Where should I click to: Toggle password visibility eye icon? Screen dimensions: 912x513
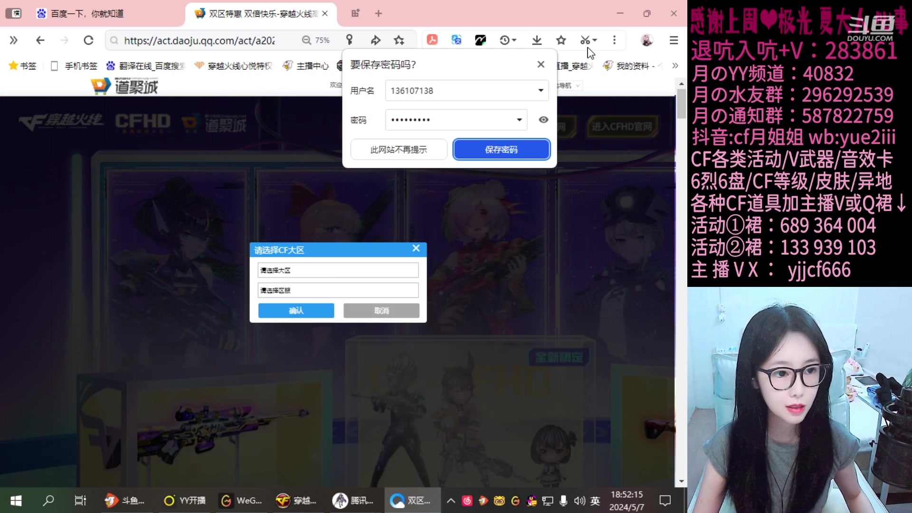click(x=543, y=120)
